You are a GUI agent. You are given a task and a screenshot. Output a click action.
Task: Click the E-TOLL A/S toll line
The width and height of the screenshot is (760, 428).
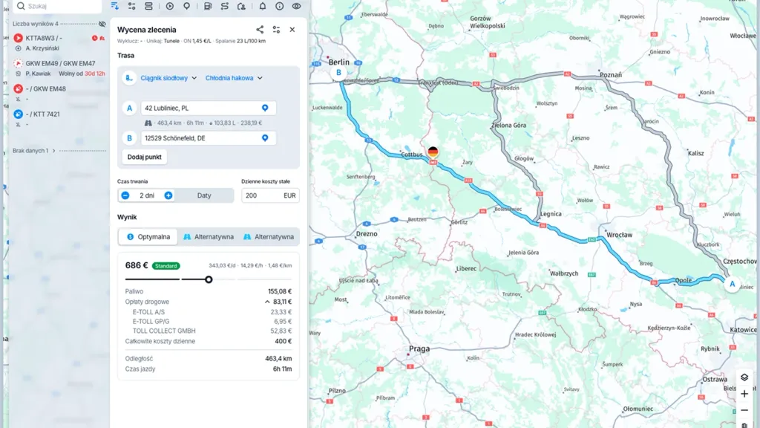[x=209, y=312]
